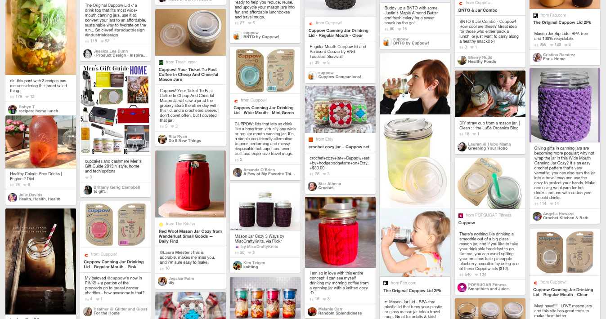Click Rita Ryan's profile avatar
The width and height of the screenshot is (606, 319).
162,139
